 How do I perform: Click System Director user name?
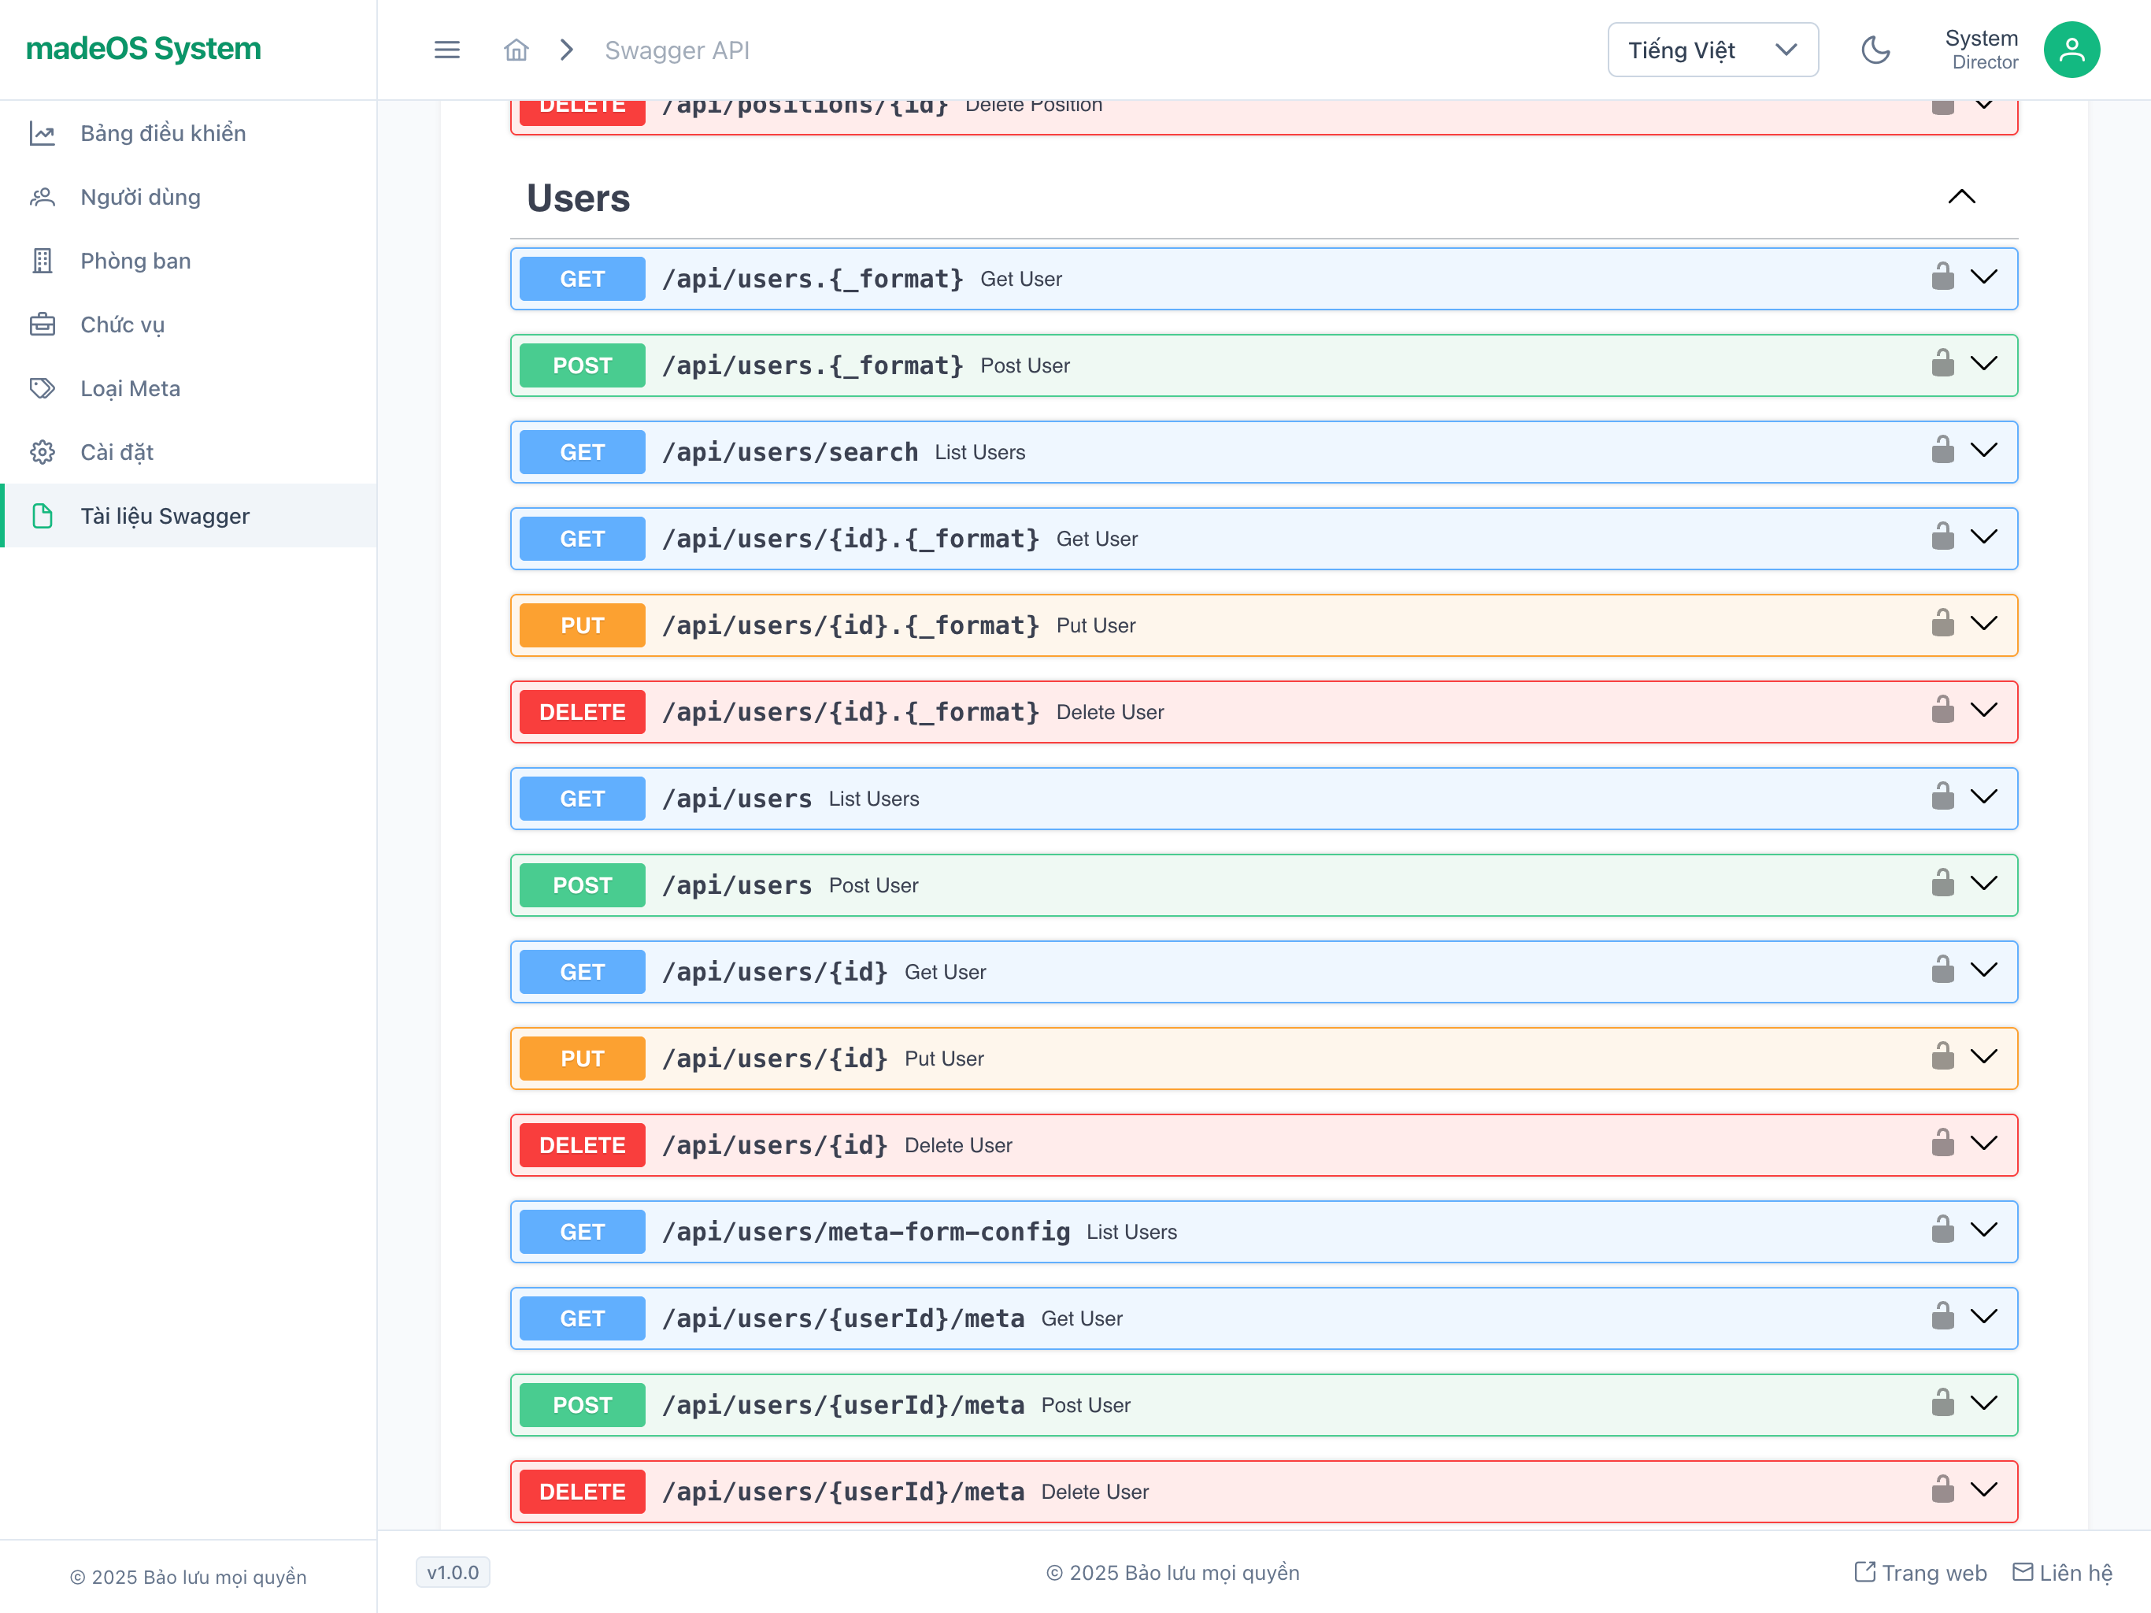1981,50
